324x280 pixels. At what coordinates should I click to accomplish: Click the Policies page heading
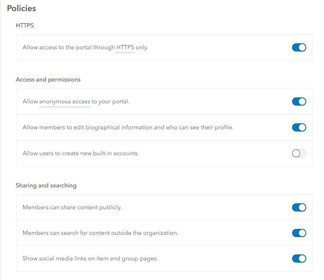point(22,8)
